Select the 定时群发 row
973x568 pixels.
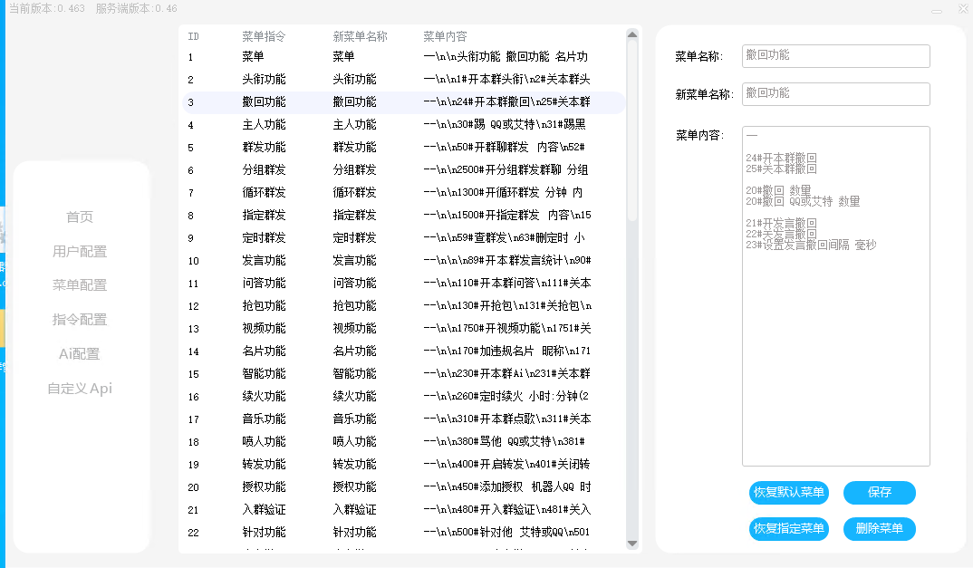[x=403, y=237]
